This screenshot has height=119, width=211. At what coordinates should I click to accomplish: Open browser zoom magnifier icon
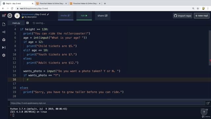(193, 8)
